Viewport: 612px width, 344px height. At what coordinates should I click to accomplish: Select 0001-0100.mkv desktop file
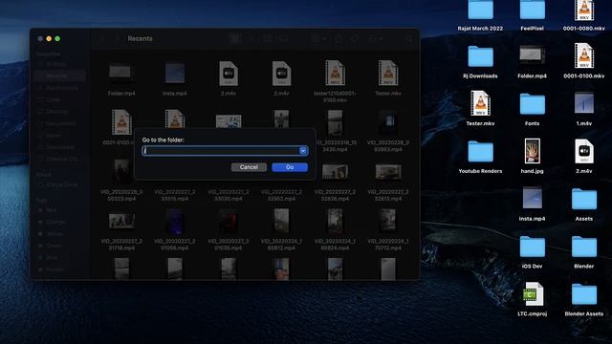584,61
